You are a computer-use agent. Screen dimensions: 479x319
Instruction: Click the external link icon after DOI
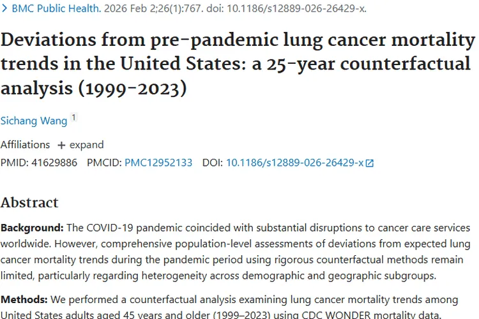(369, 163)
